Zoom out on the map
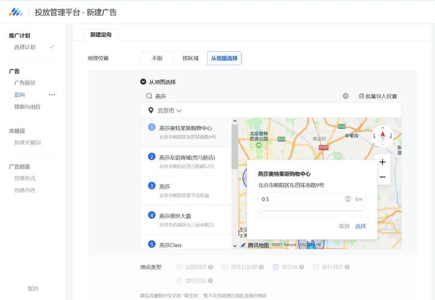 point(382,177)
